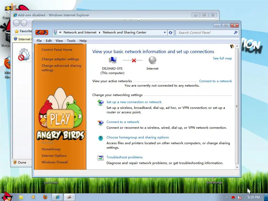Image resolution: width=268 pixels, height=201 pixels.
Task: Open Windows Firewall in the sidebar
Action: click(55, 162)
